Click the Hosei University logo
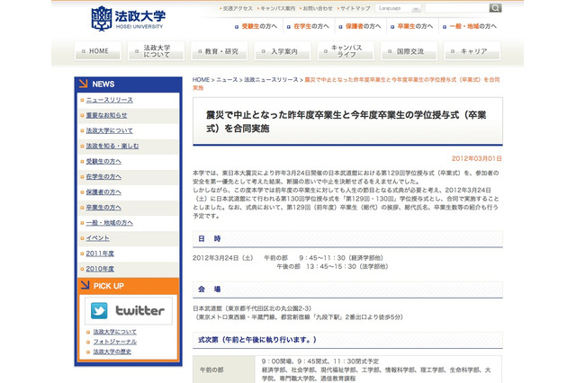This screenshot has height=383, width=576. [128, 18]
